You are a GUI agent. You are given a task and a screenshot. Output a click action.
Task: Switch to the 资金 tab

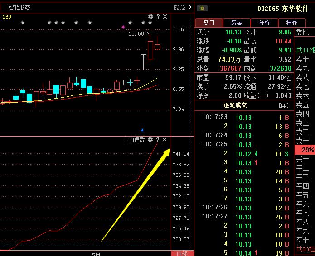point(237,23)
